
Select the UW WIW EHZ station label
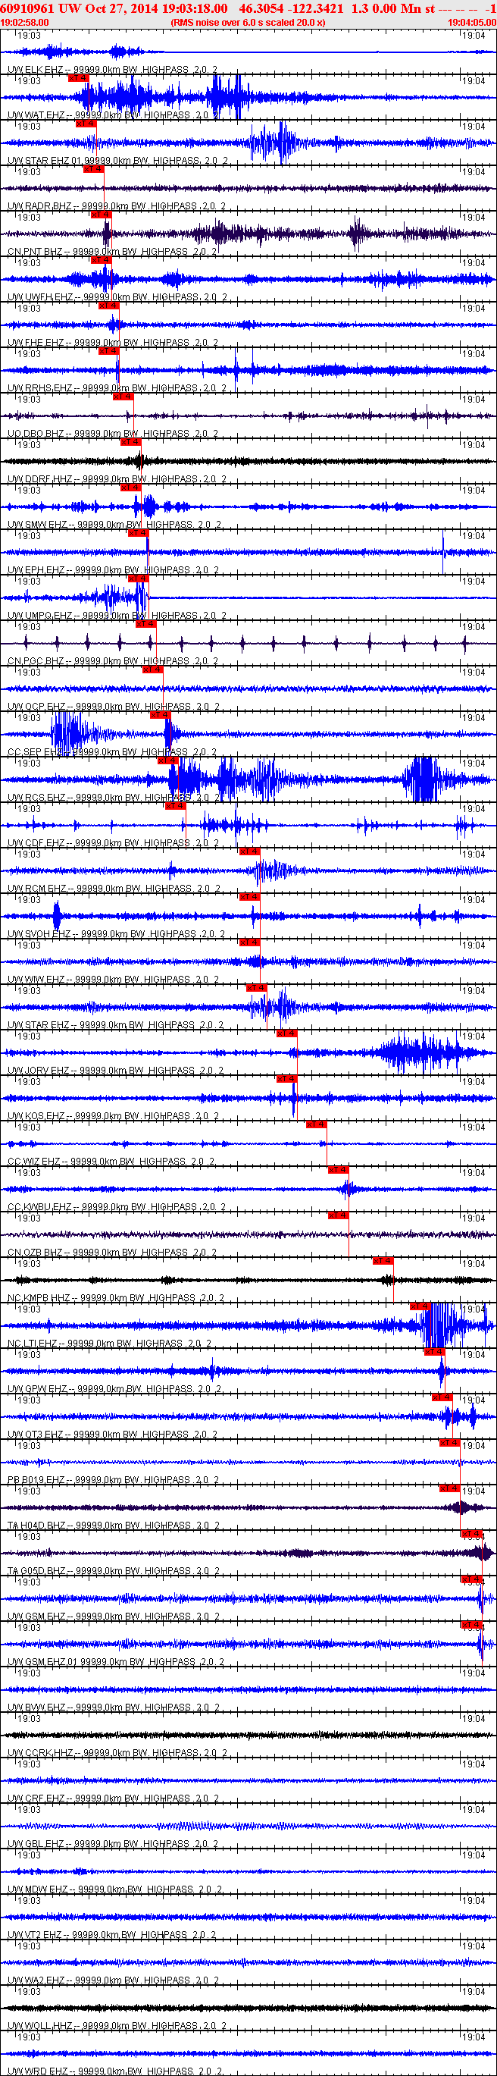point(113,980)
